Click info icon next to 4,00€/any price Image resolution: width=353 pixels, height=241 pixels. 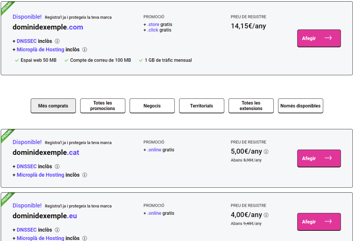click(x=266, y=215)
